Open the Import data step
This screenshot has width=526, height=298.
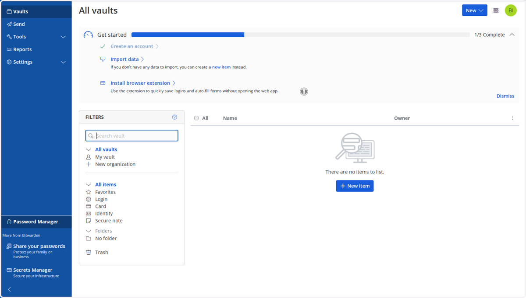pyautogui.click(x=124, y=59)
